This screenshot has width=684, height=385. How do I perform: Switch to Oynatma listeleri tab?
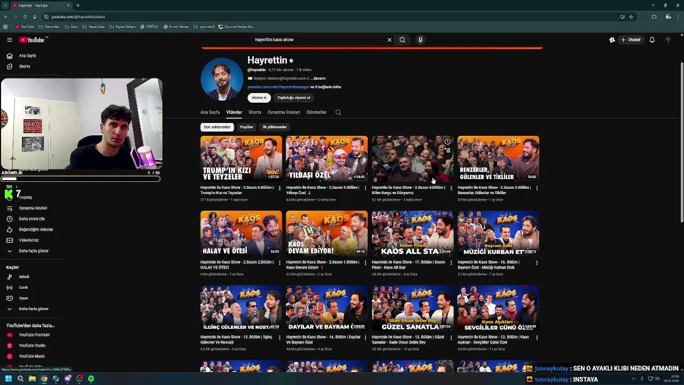coord(284,112)
